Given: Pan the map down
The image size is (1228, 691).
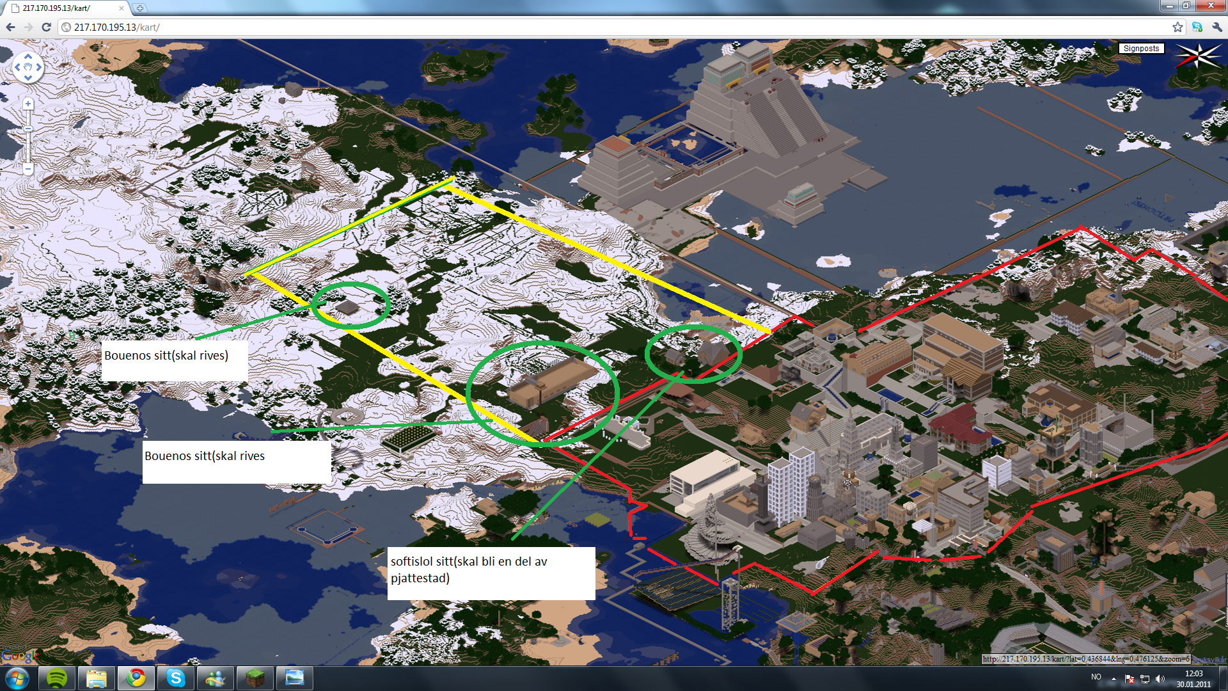Looking at the screenshot, I should click(x=28, y=78).
